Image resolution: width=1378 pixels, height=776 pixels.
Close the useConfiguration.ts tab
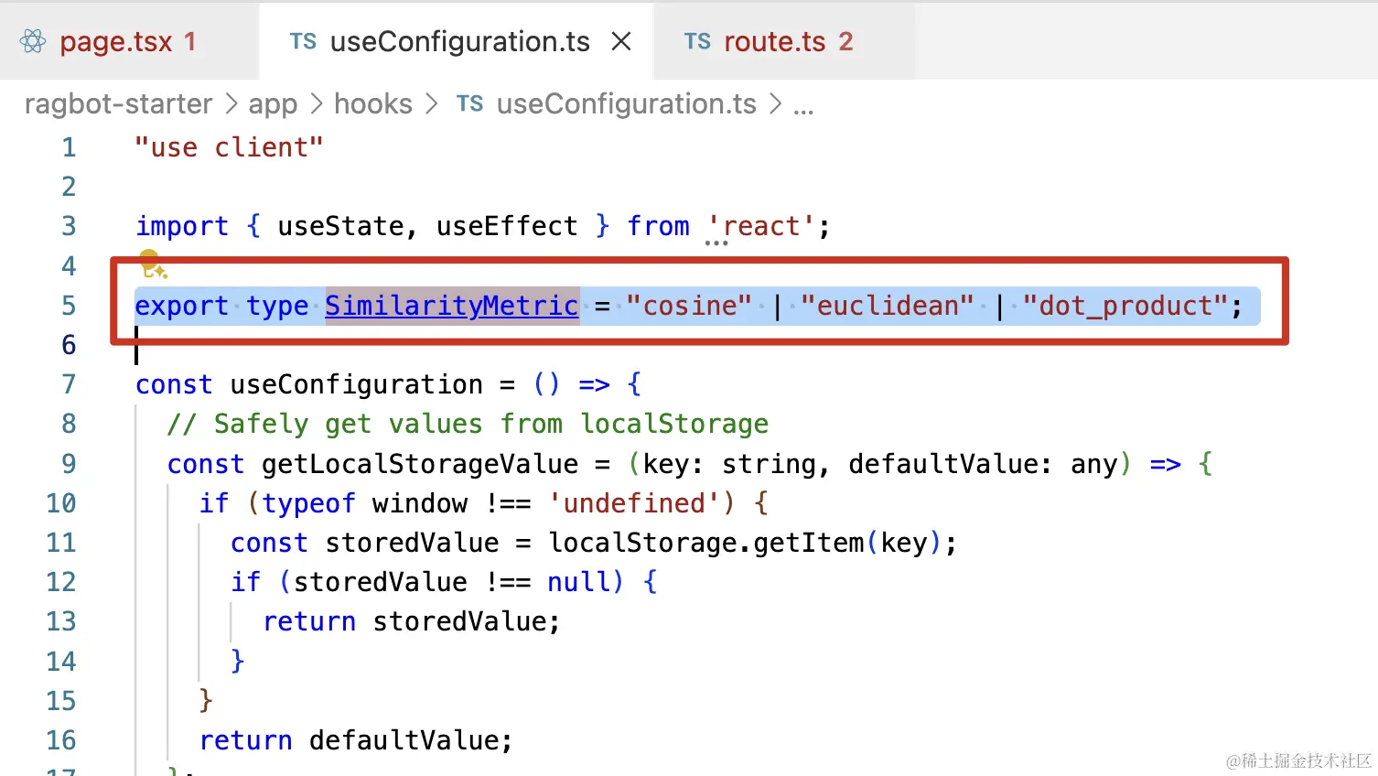click(621, 41)
